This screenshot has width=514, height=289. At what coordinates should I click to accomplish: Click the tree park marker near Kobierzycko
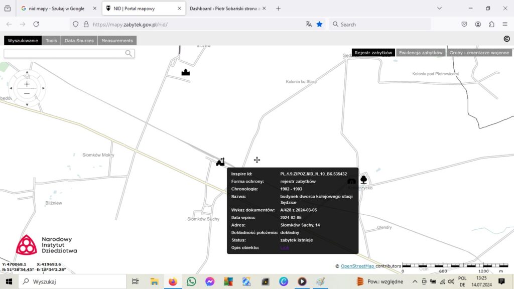coord(363,180)
